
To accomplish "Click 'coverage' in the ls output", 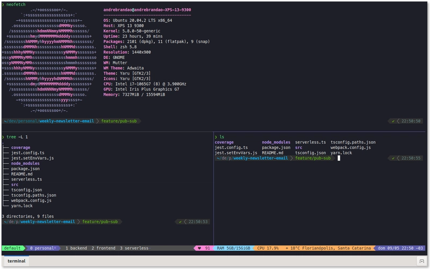I will [224, 142].
